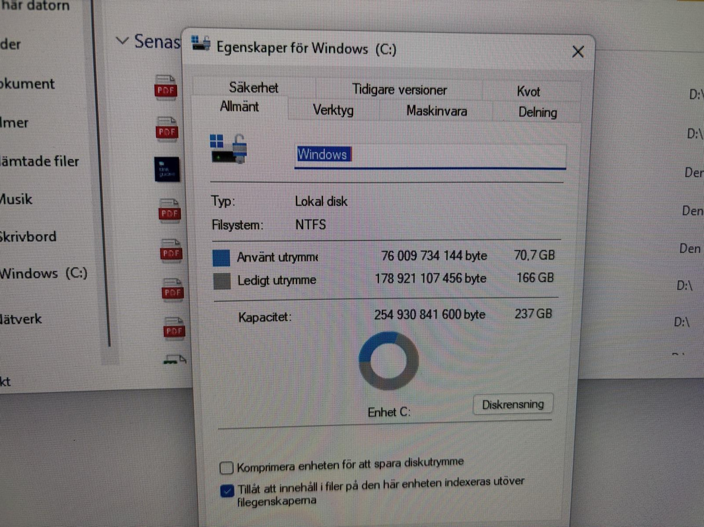This screenshot has height=527, width=704.
Task: Select the first PDF file icon in Explorer list
Action: tap(165, 88)
